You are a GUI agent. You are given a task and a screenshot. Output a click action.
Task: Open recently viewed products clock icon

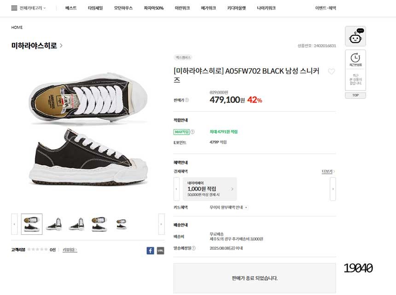(x=355, y=58)
